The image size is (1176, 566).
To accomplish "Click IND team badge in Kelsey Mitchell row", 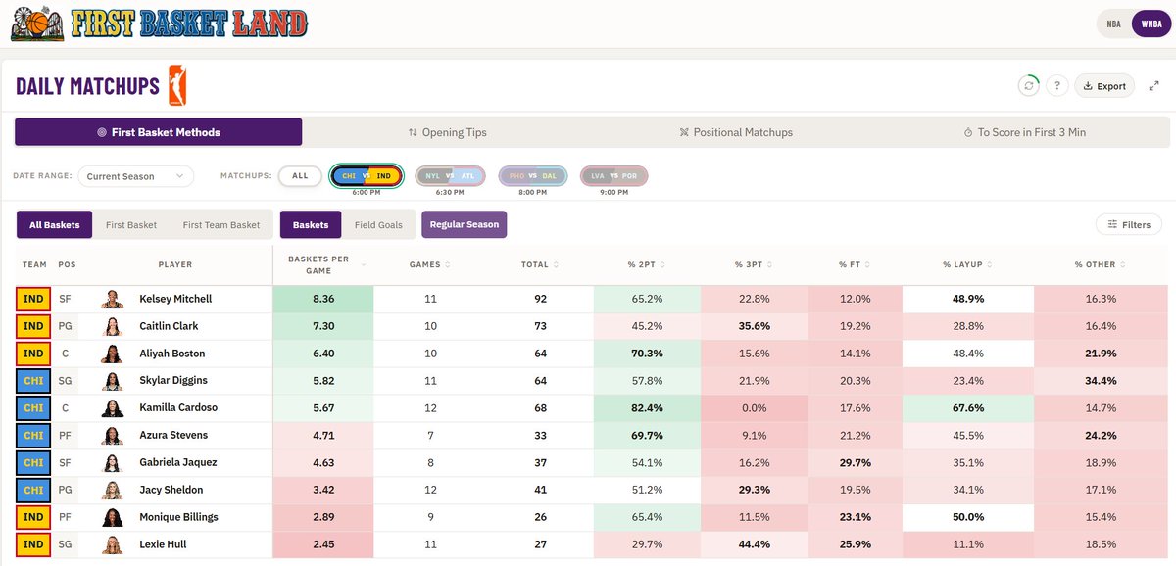I will point(33,299).
